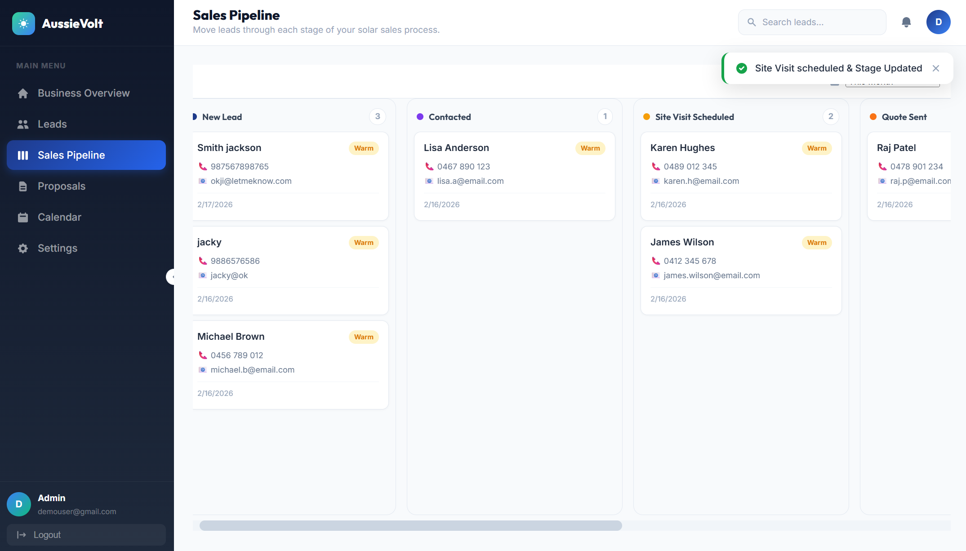Open the Leads menu item
This screenshot has height=551, width=966.
tap(52, 124)
